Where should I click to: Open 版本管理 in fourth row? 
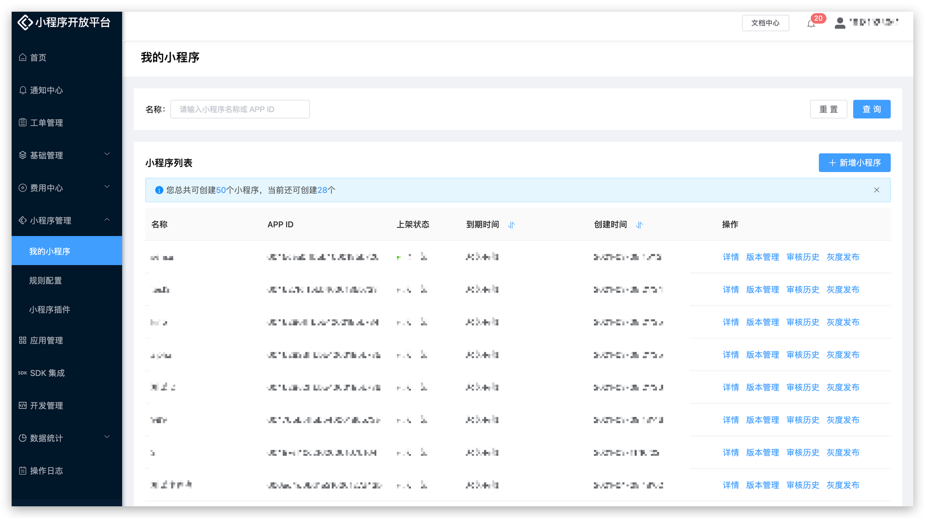coord(763,355)
